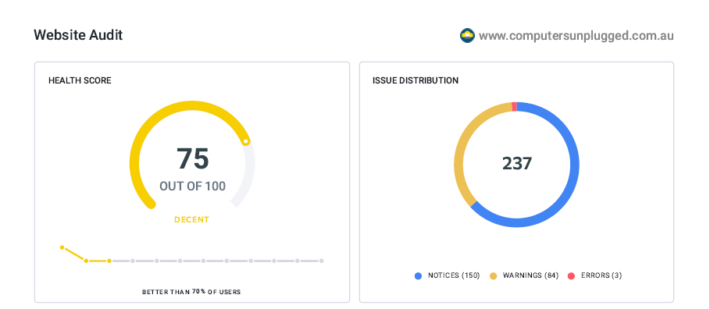Click the health gauge white end knob
Viewport: 710px width, 309px height.
245,141
